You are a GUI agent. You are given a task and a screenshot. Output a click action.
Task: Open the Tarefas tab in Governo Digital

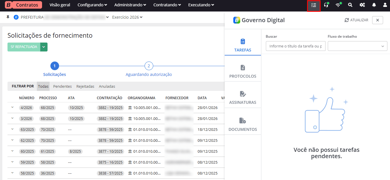(x=243, y=45)
